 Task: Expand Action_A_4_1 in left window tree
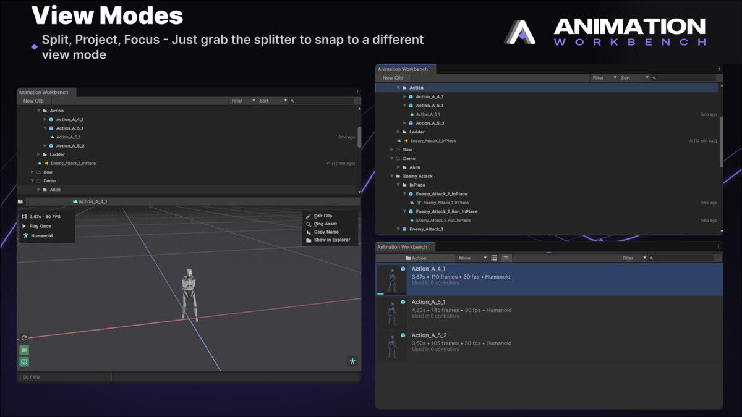(45, 120)
